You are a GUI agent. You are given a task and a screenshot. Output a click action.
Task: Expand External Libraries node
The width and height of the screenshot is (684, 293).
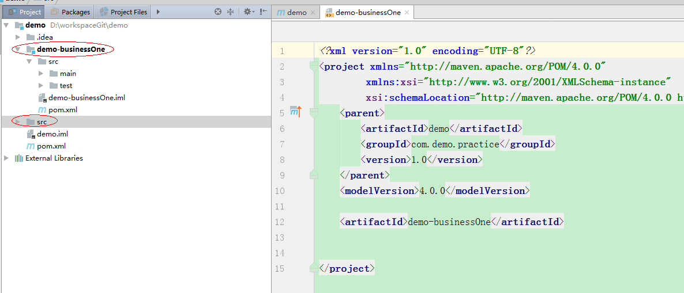point(6,158)
